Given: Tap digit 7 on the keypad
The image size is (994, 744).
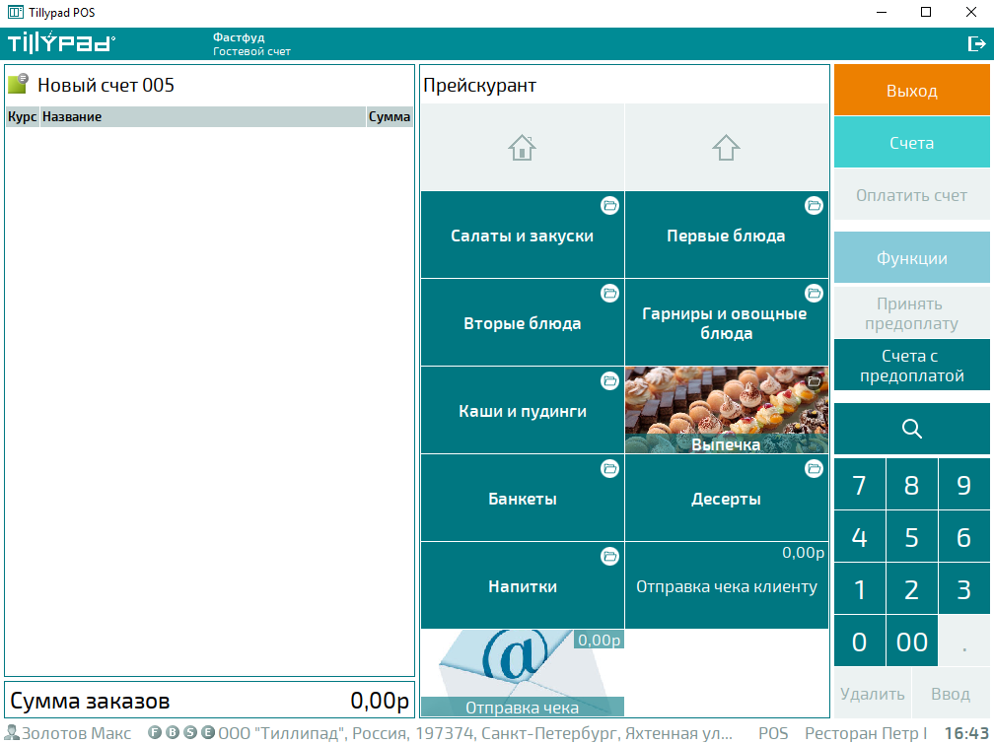Looking at the screenshot, I should 859,485.
